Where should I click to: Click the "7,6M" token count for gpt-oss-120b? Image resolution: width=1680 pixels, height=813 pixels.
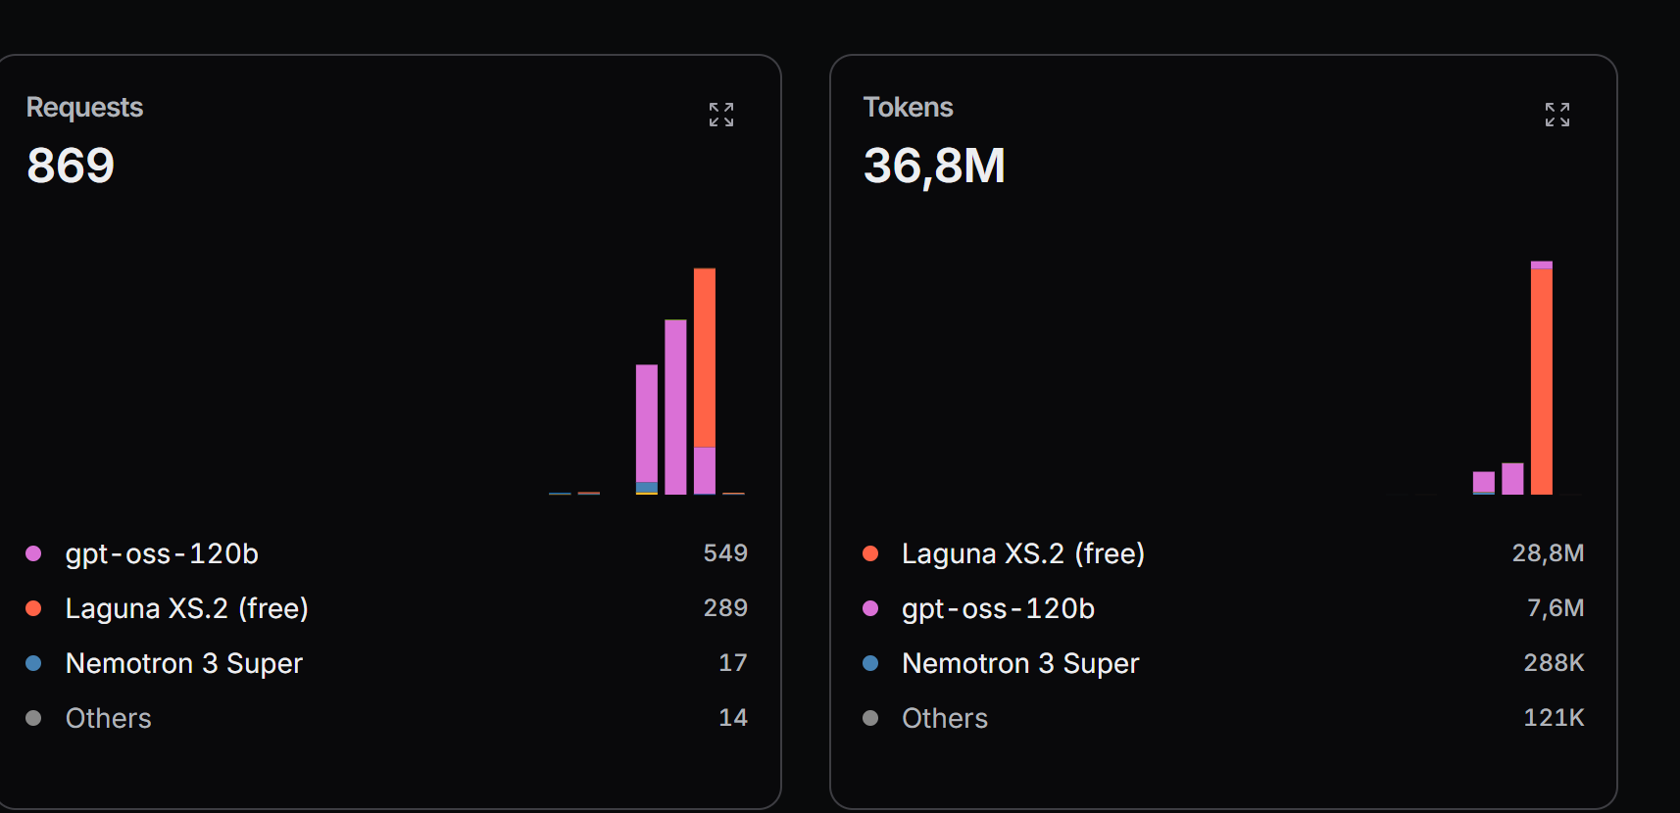click(x=1556, y=608)
